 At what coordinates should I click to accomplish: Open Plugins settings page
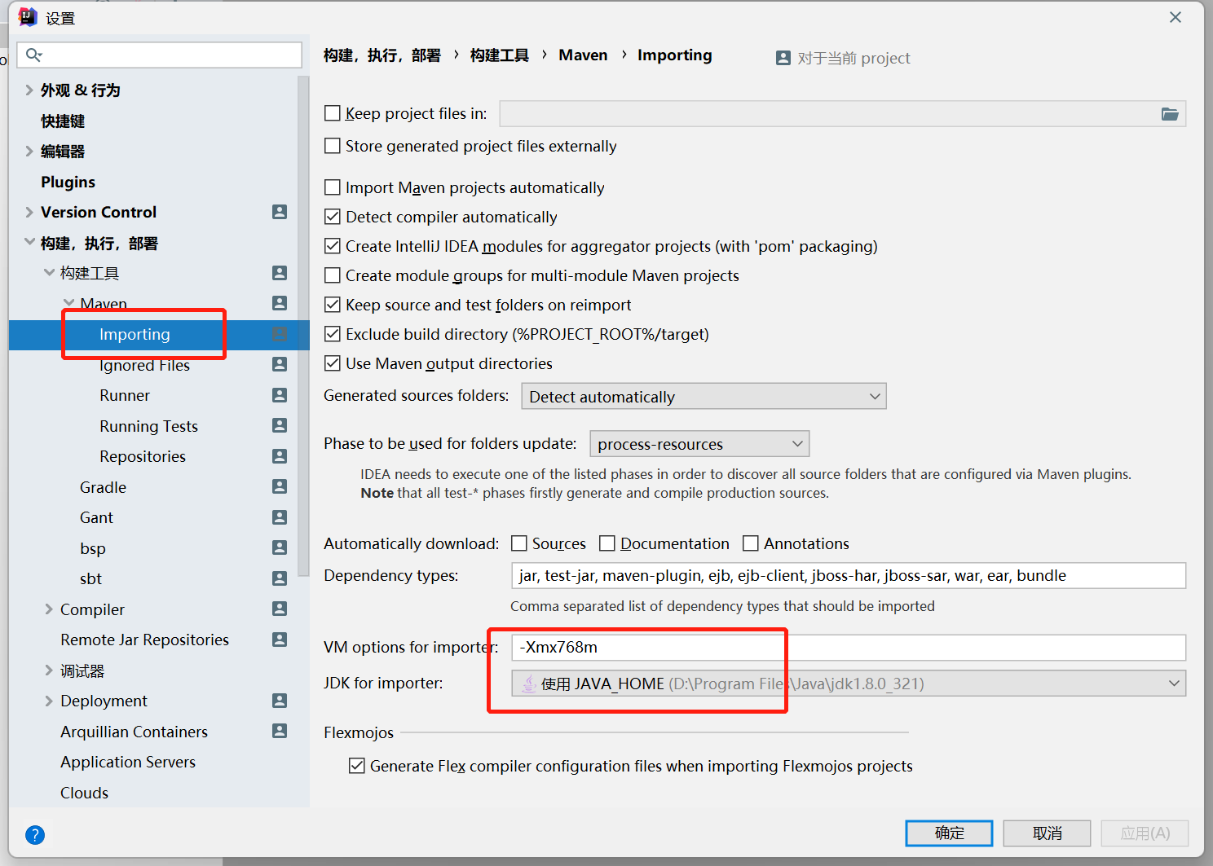[68, 182]
